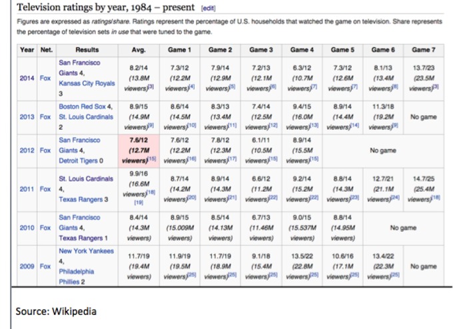Click the Net. column header
The image size is (463, 329).
pyautogui.click(x=47, y=50)
